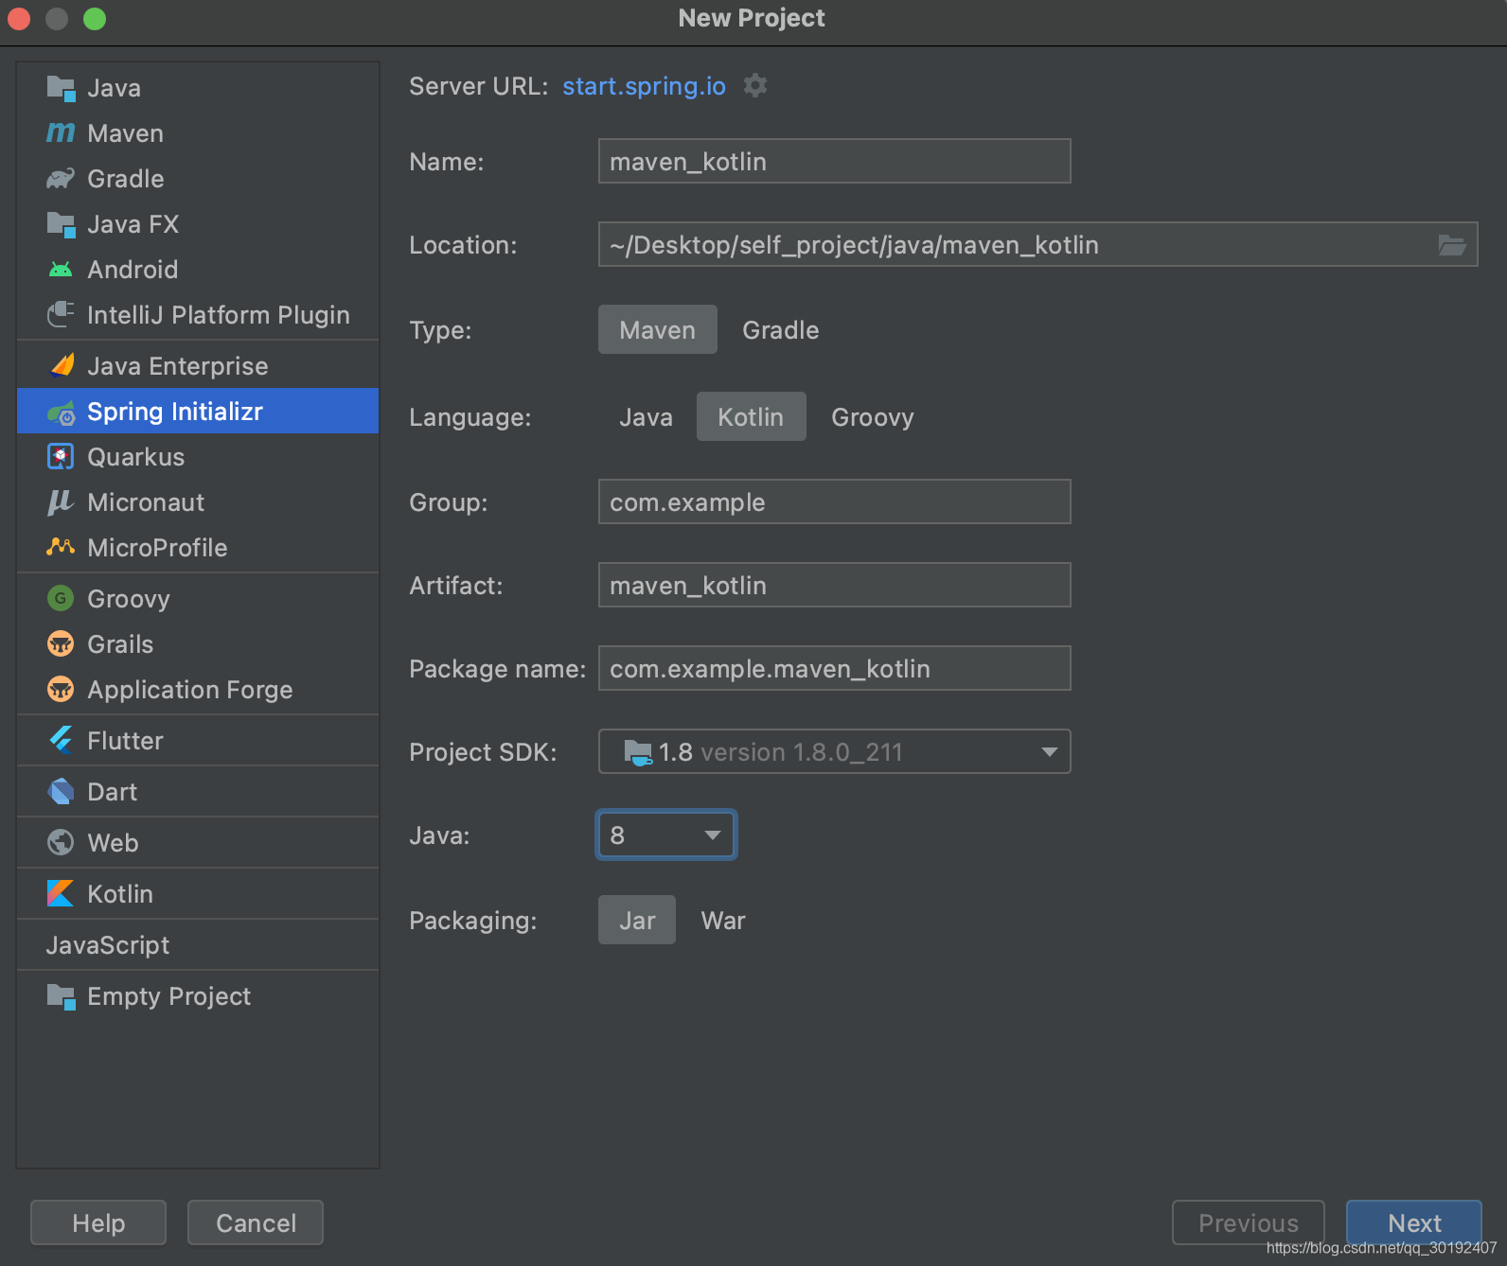Screen dimensions: 1507x1266
Task: Choose Java as the language
Action: click(646, 416)
